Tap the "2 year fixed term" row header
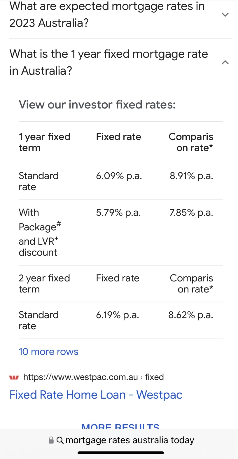The width and height of the screenshot is (238, 459). click(x=44, y=283)
